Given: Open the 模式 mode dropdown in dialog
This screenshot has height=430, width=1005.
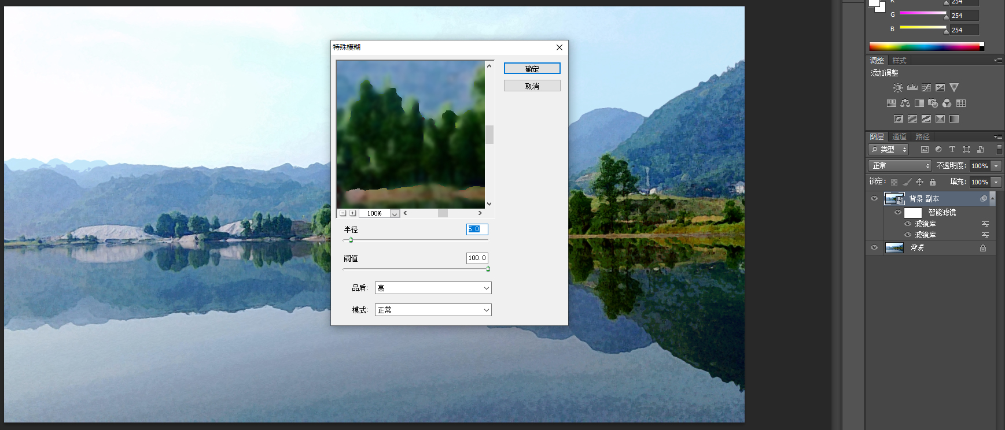Looking at the screenshot, I should click(433, 310).
